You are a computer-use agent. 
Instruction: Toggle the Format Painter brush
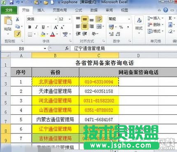pyautogui.click(x=18, y=34)
